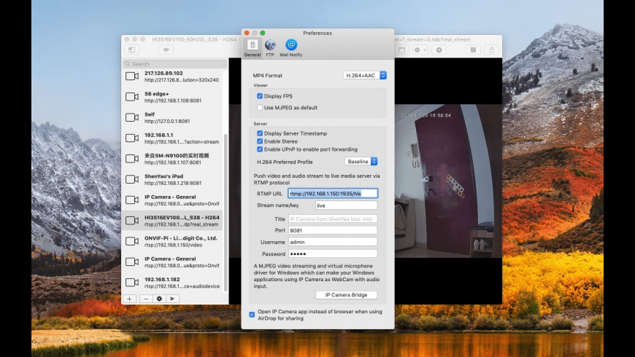
Task: Click the share icon in viewer toolbar
Action: (x=492, y=50)
